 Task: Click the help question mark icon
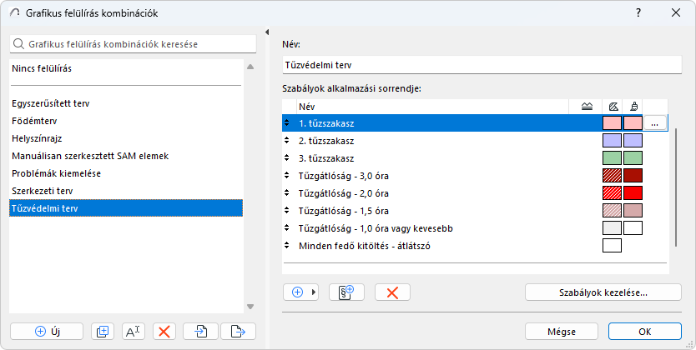(x=638, y=13)
